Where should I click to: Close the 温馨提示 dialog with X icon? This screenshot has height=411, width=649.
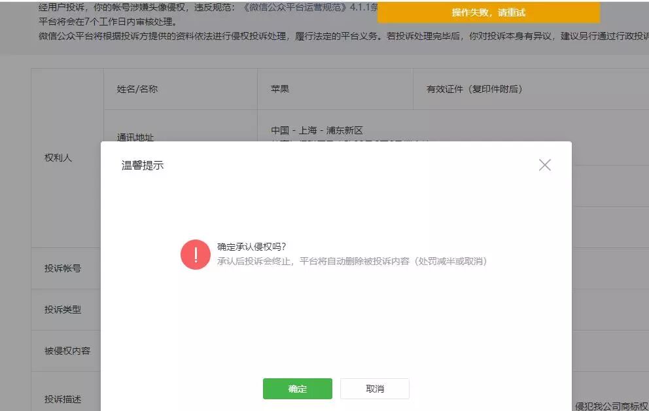pos(545,165)
